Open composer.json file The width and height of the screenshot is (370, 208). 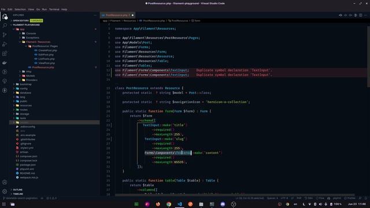[x=28, y=156]
